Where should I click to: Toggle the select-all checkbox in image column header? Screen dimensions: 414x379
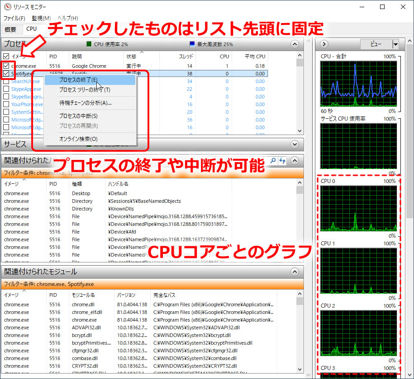click(x=6, y=56)
